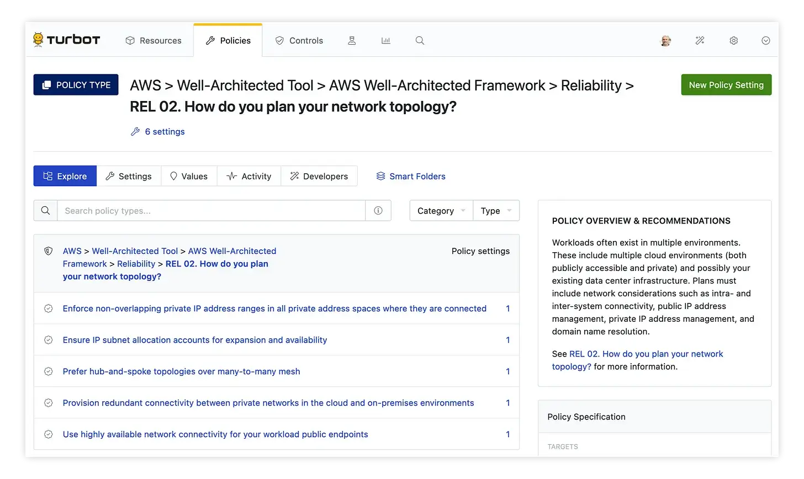This screenshot has height=479, width=804.
Task: Click settings count for Provision redundant row
Action: [508, 403]
